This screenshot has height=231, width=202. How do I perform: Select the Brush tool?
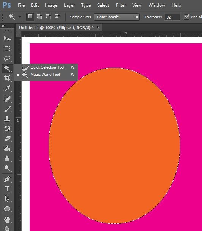(x=7, y=109)
